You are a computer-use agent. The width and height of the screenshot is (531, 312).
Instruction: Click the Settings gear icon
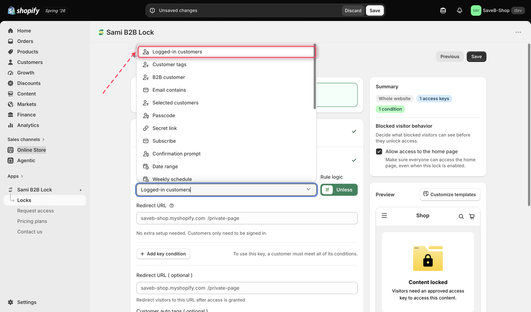(11, 302)
